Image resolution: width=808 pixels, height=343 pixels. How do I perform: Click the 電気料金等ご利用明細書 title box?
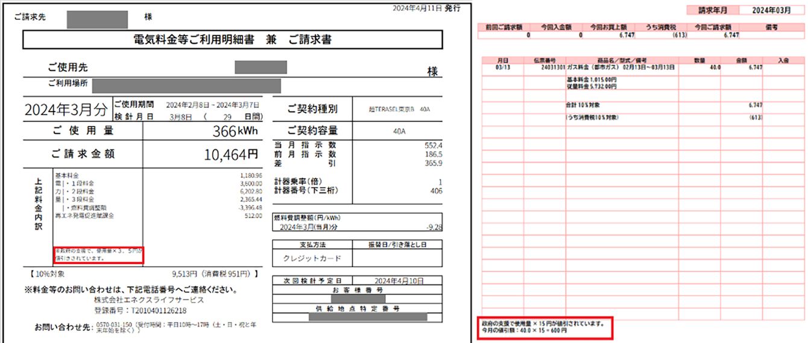[232, 40]
